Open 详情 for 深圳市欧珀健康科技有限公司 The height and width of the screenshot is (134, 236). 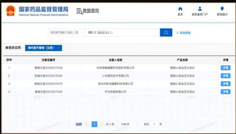(x=226, y=84)
